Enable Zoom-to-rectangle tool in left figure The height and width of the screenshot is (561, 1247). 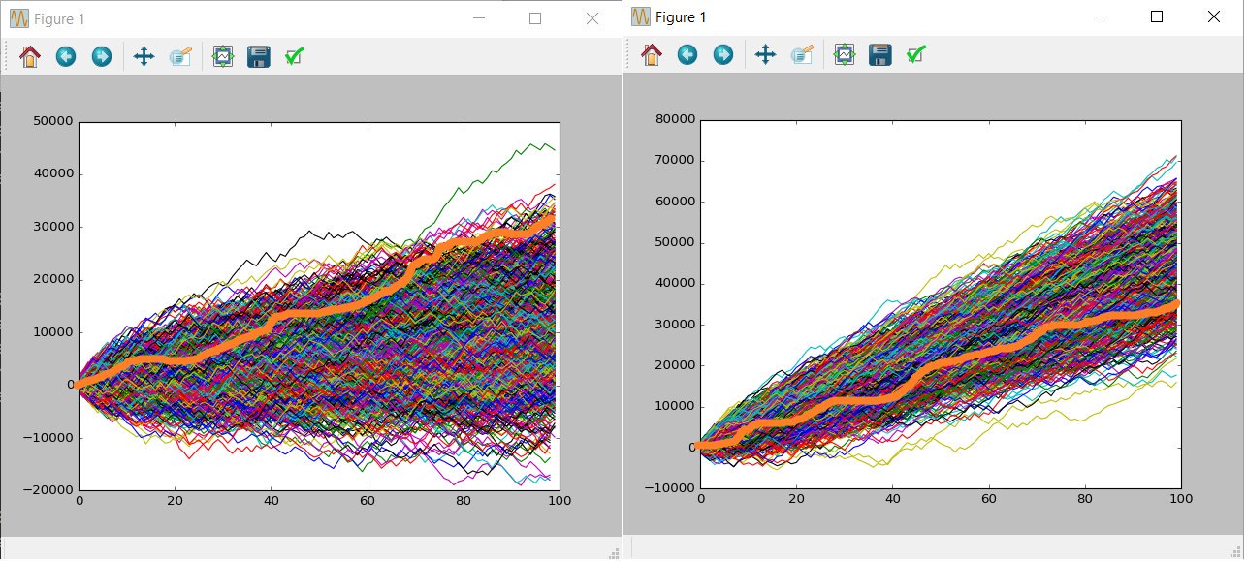[180, 56]
